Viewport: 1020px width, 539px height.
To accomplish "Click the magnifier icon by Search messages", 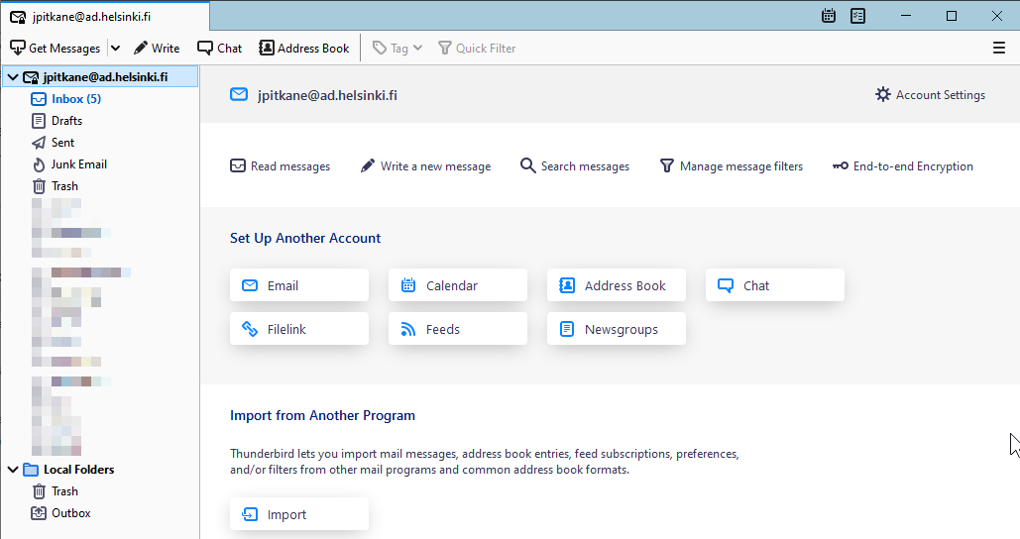I will pyautogui.click(x=527, y=165).
